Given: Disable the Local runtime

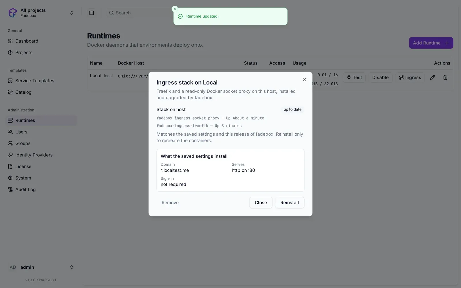Looking at the screenshot, I should coord(380,77).
